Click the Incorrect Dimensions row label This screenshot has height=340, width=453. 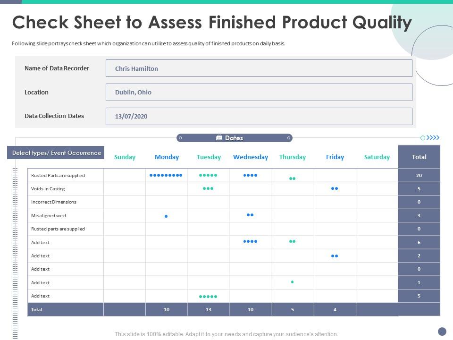point(54,202)
